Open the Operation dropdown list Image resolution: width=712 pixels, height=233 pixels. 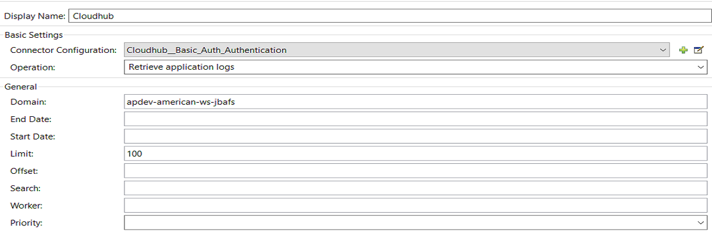(x=700, y=67)
